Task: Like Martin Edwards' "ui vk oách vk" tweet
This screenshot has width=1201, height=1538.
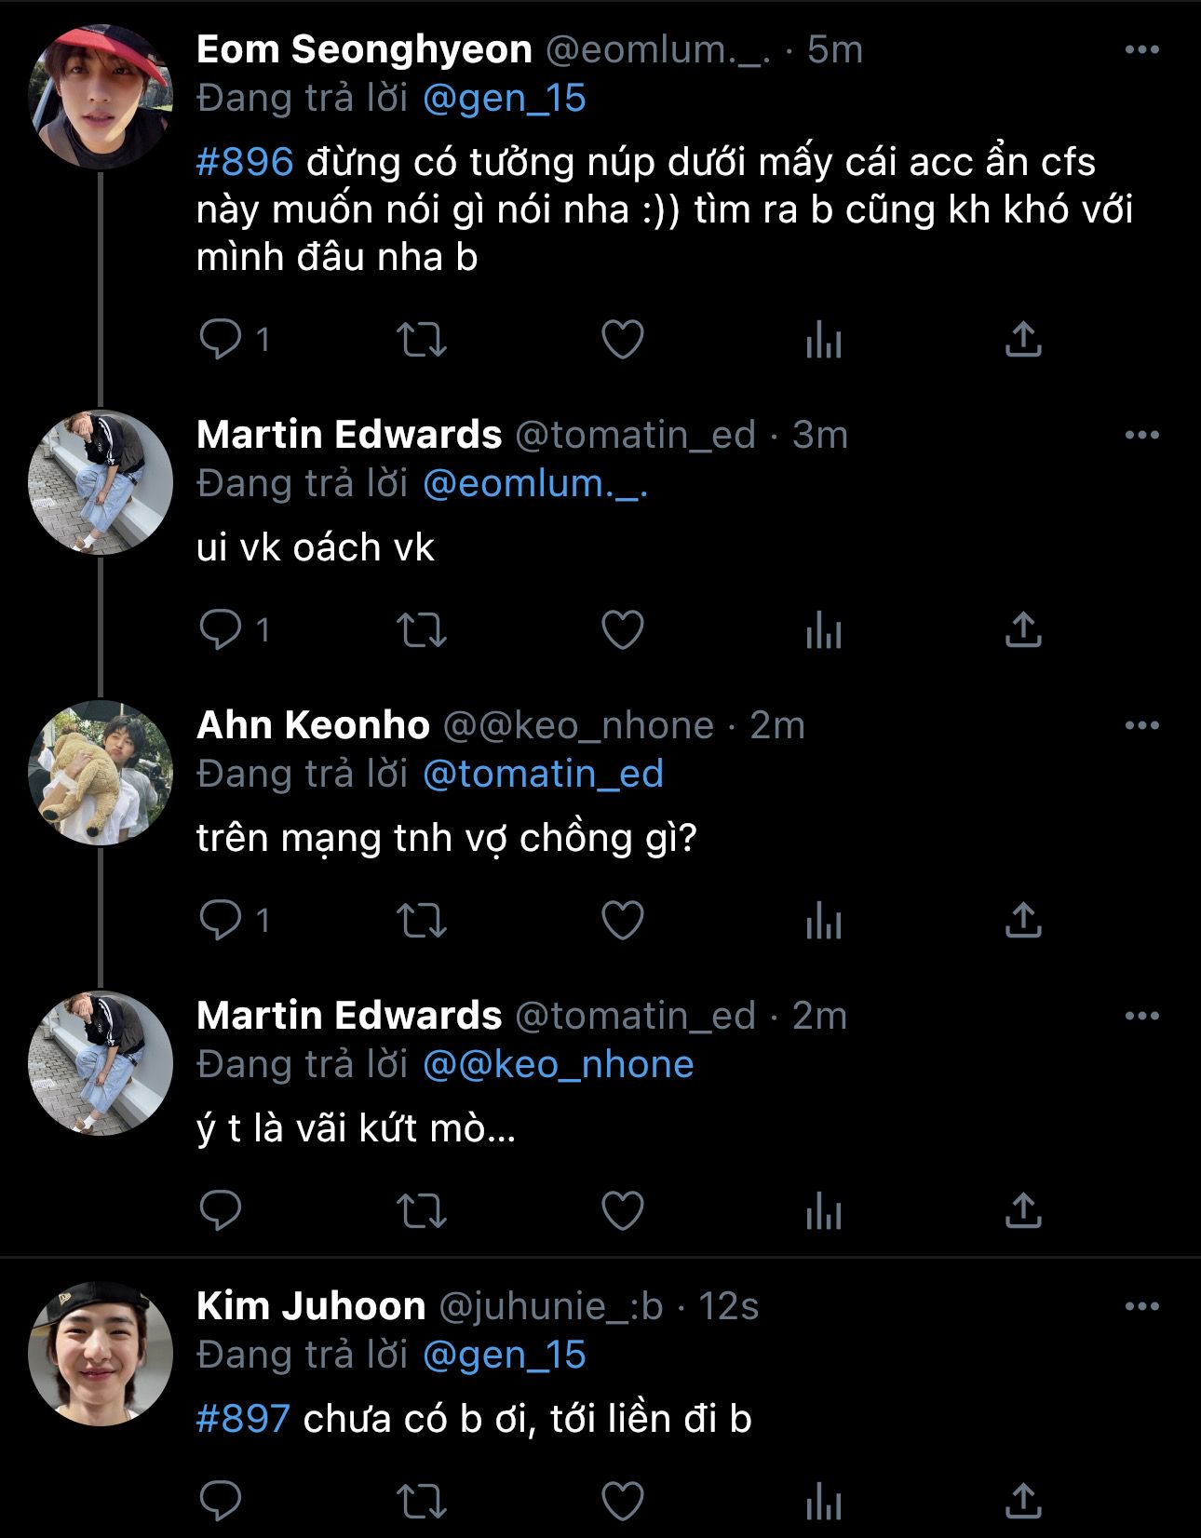Action: (623, 630)
